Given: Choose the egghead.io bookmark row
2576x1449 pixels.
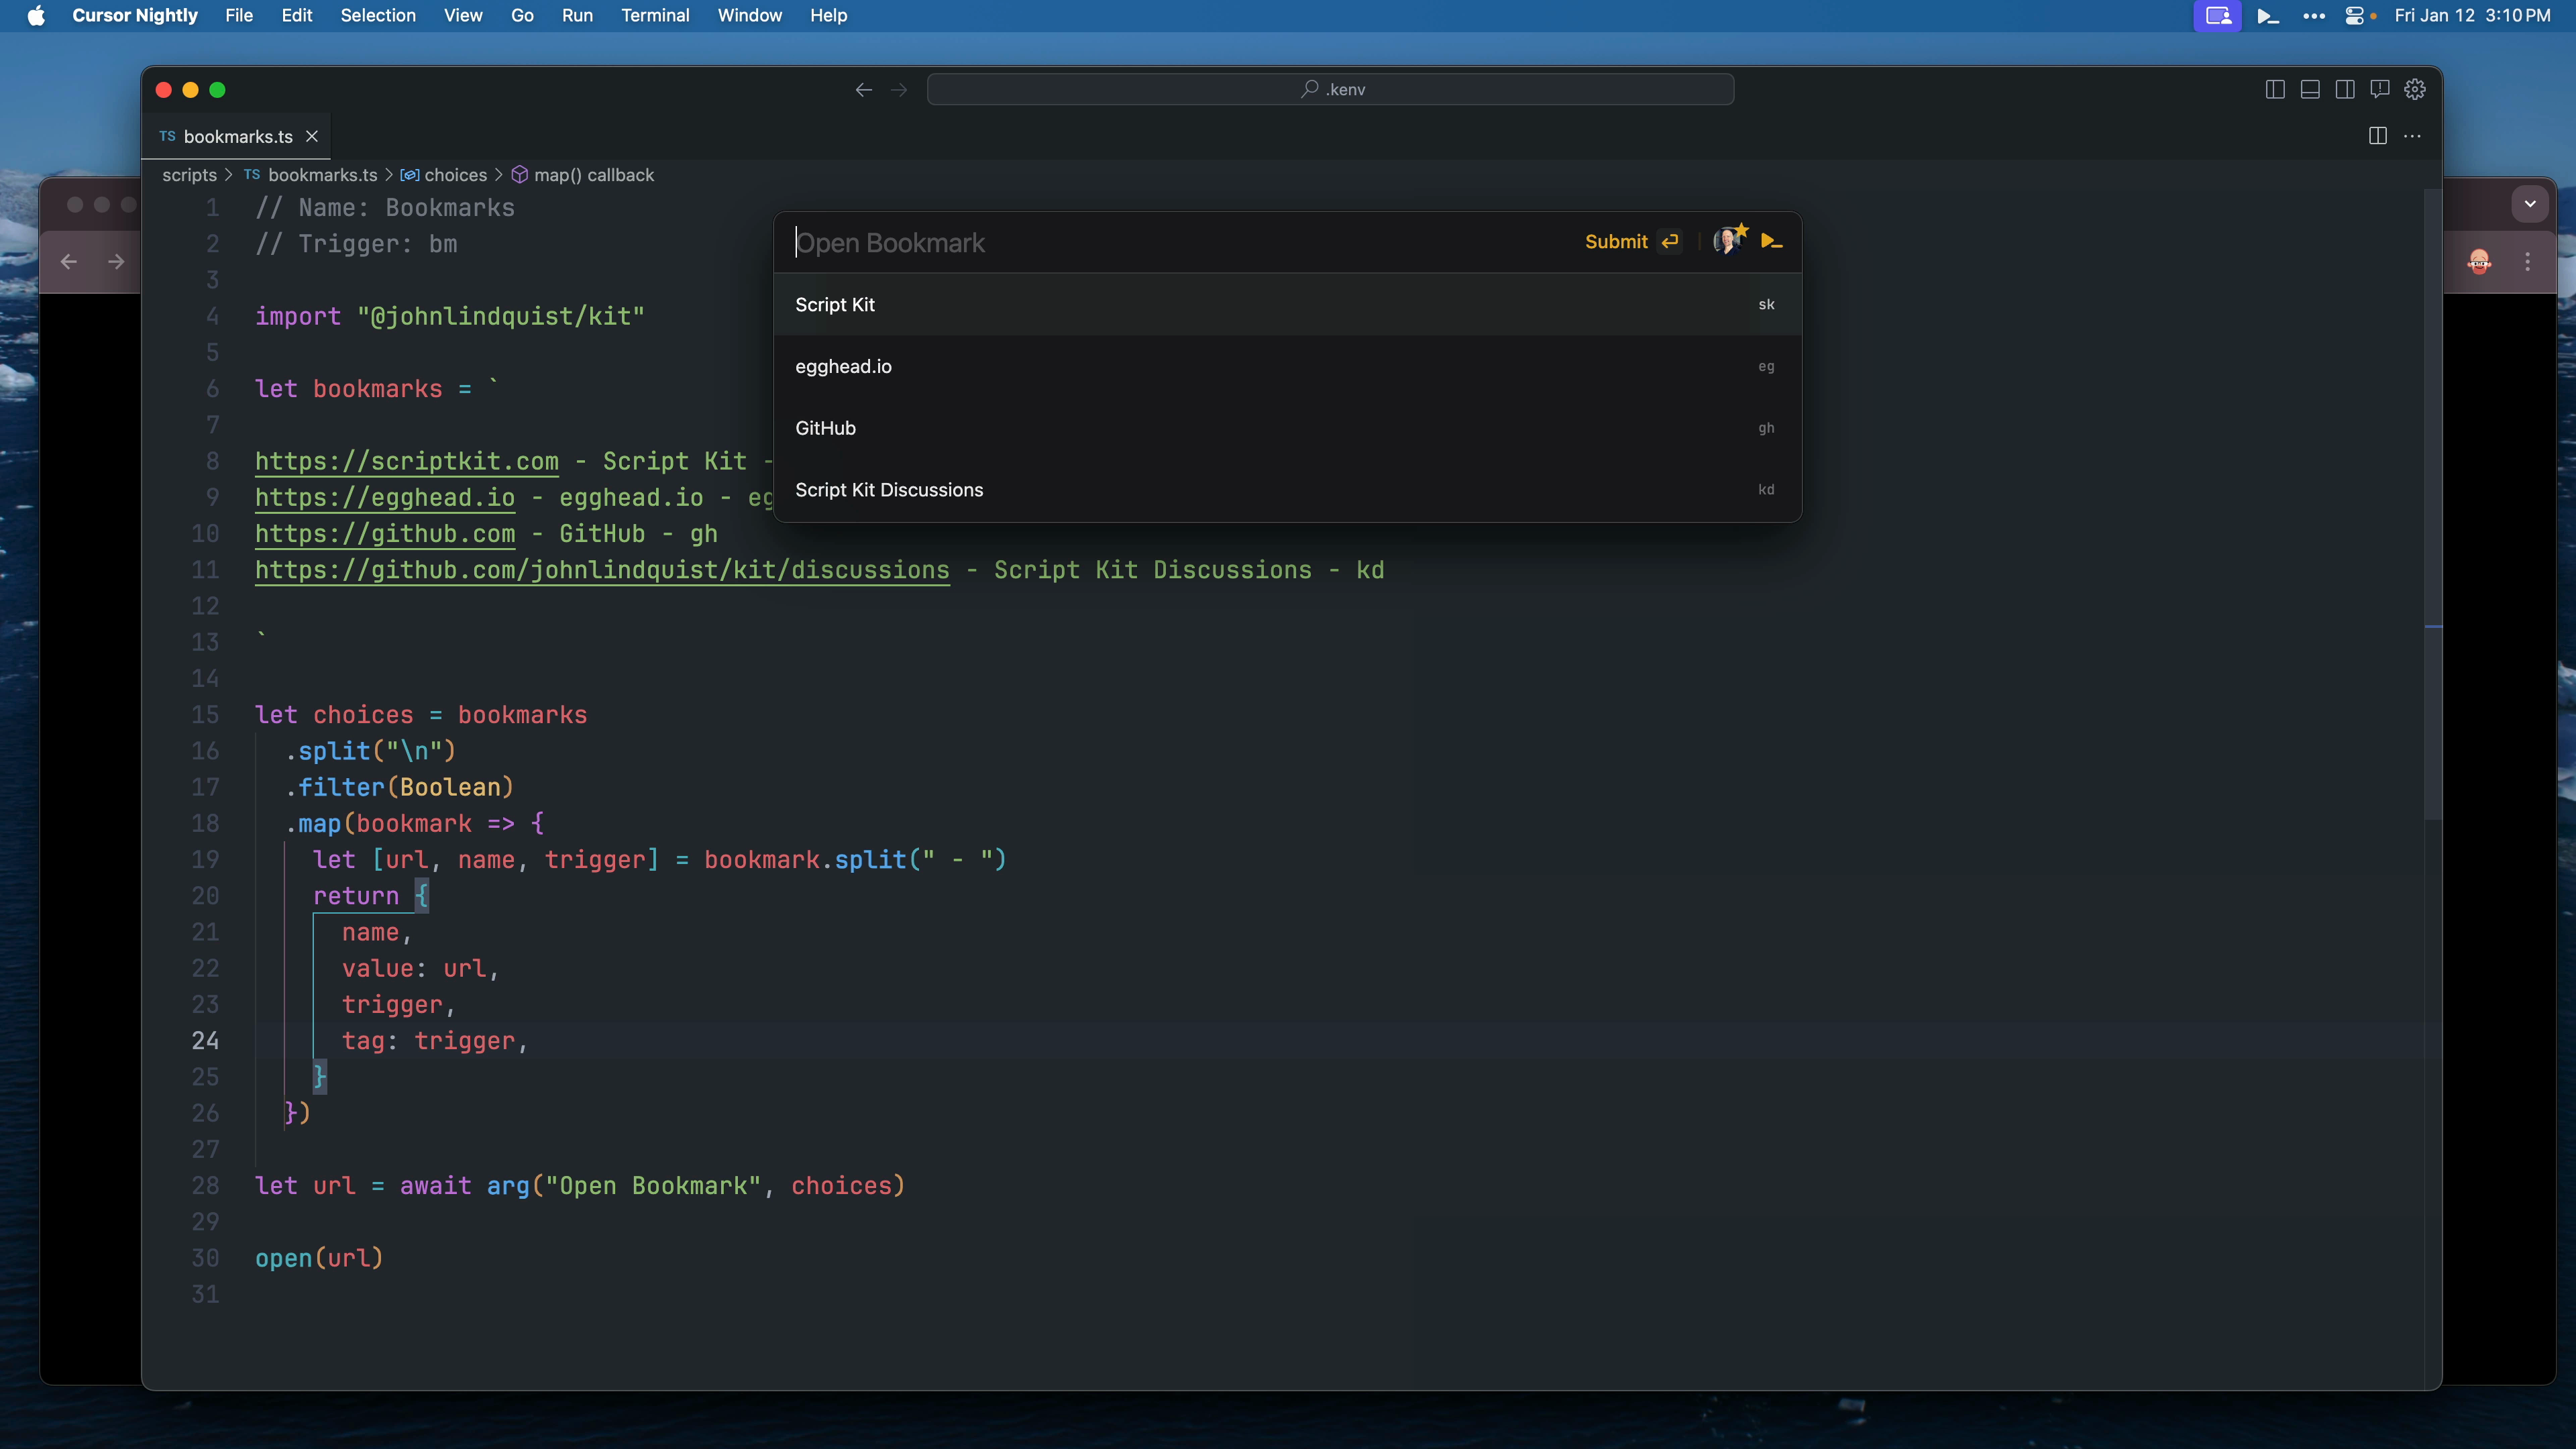Looking at the screenshot, I should tap(1287, 367).
